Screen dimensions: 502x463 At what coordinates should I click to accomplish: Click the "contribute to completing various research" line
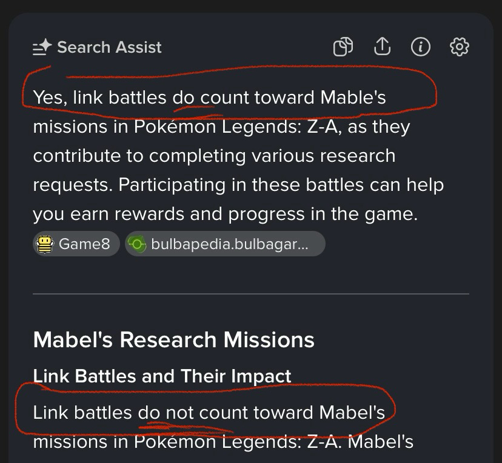click(214, 156)
